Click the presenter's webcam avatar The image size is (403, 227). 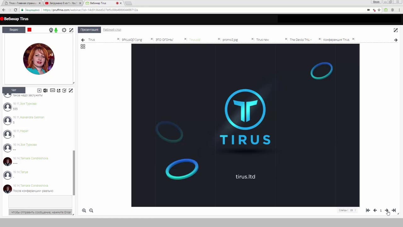point(39,59)
